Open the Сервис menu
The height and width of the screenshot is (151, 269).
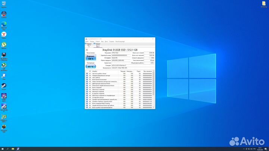tap(97, 41)
